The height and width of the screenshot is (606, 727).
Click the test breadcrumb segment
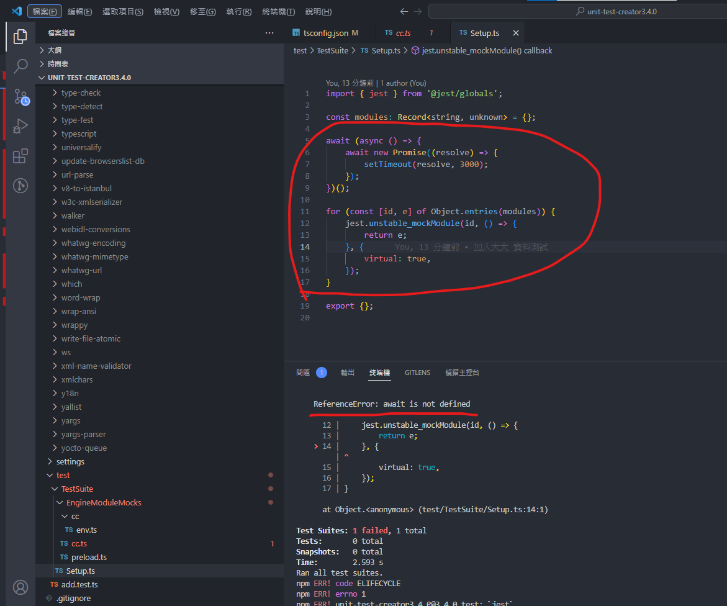tap(300, 50)
